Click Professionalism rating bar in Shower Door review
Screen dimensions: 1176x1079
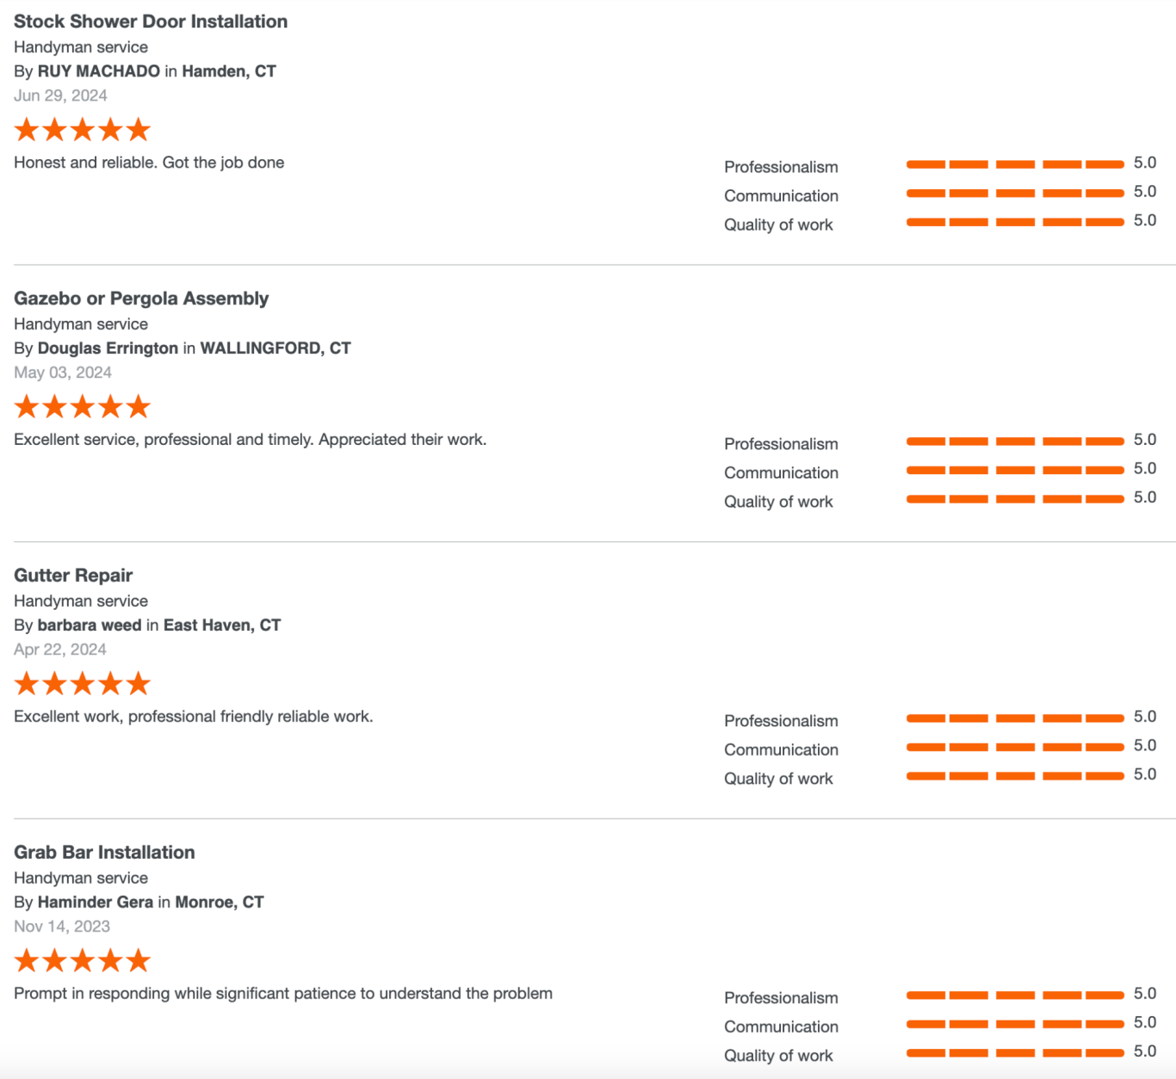pyautogui.click(x=1015, y=164)
